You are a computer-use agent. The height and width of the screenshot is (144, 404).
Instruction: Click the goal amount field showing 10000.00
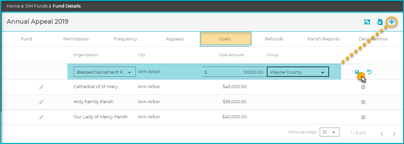(x=234, y=72)
